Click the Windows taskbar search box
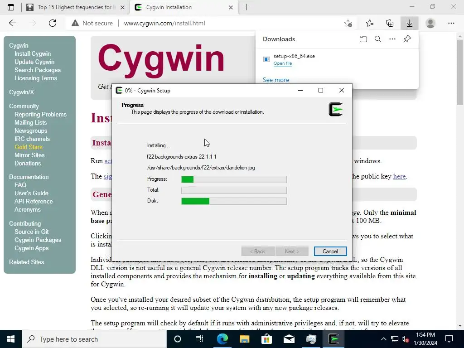Viewport: 464px width, 348px height. pyautogui.click(x=94, y=339)
